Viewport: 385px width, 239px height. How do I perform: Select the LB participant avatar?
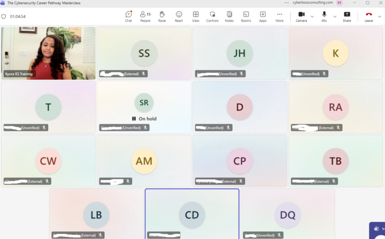click(x=96, y=215)
